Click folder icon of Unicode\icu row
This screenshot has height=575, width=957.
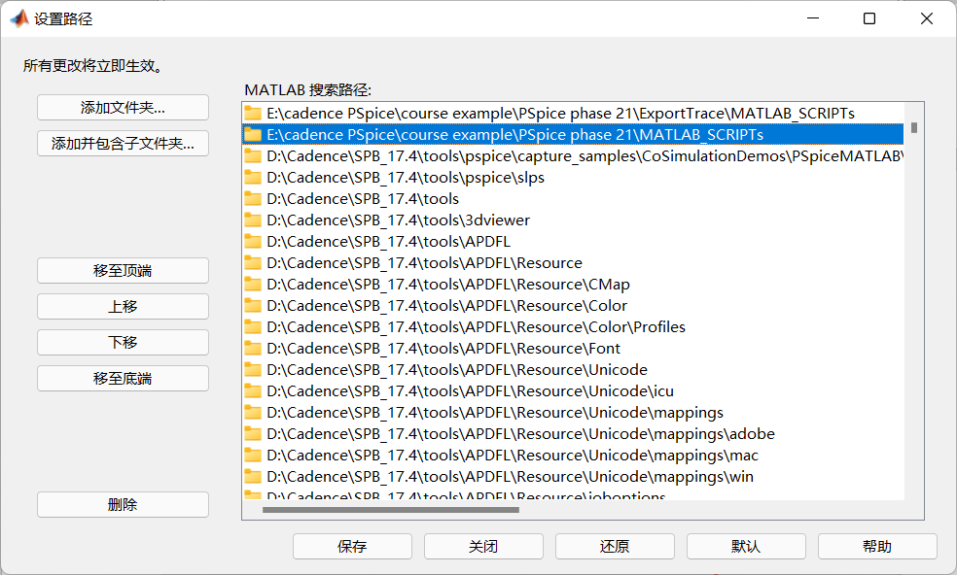[x=253, y=390]
